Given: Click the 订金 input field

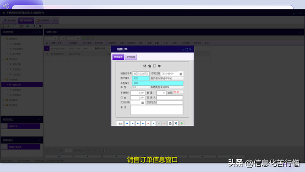Looking at the screenshot, I should click(x=138, y=98).
